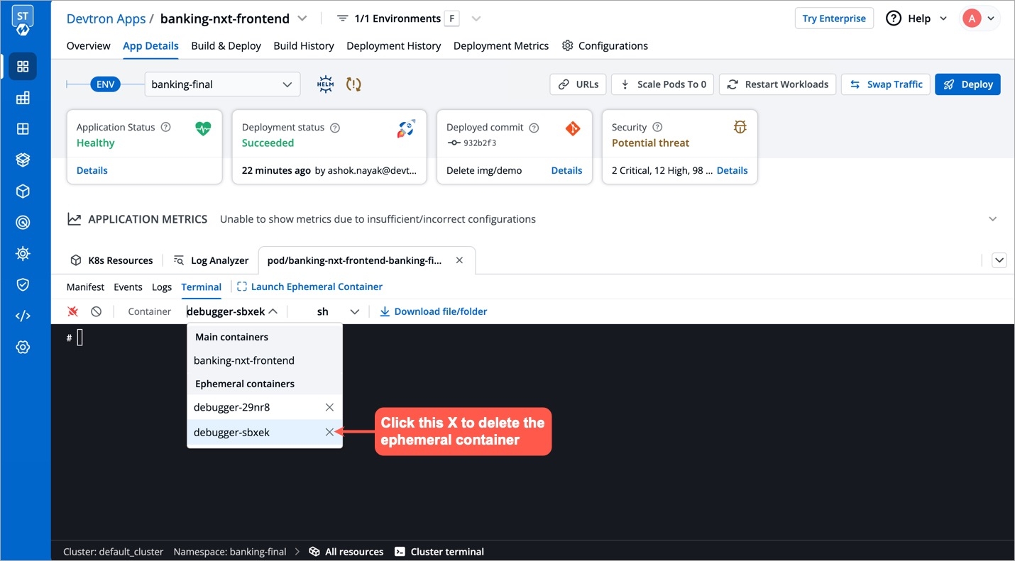The image size is (1015, 561).
Task: Select banking-nxt-frontend main container
Action: pos(244,360)
